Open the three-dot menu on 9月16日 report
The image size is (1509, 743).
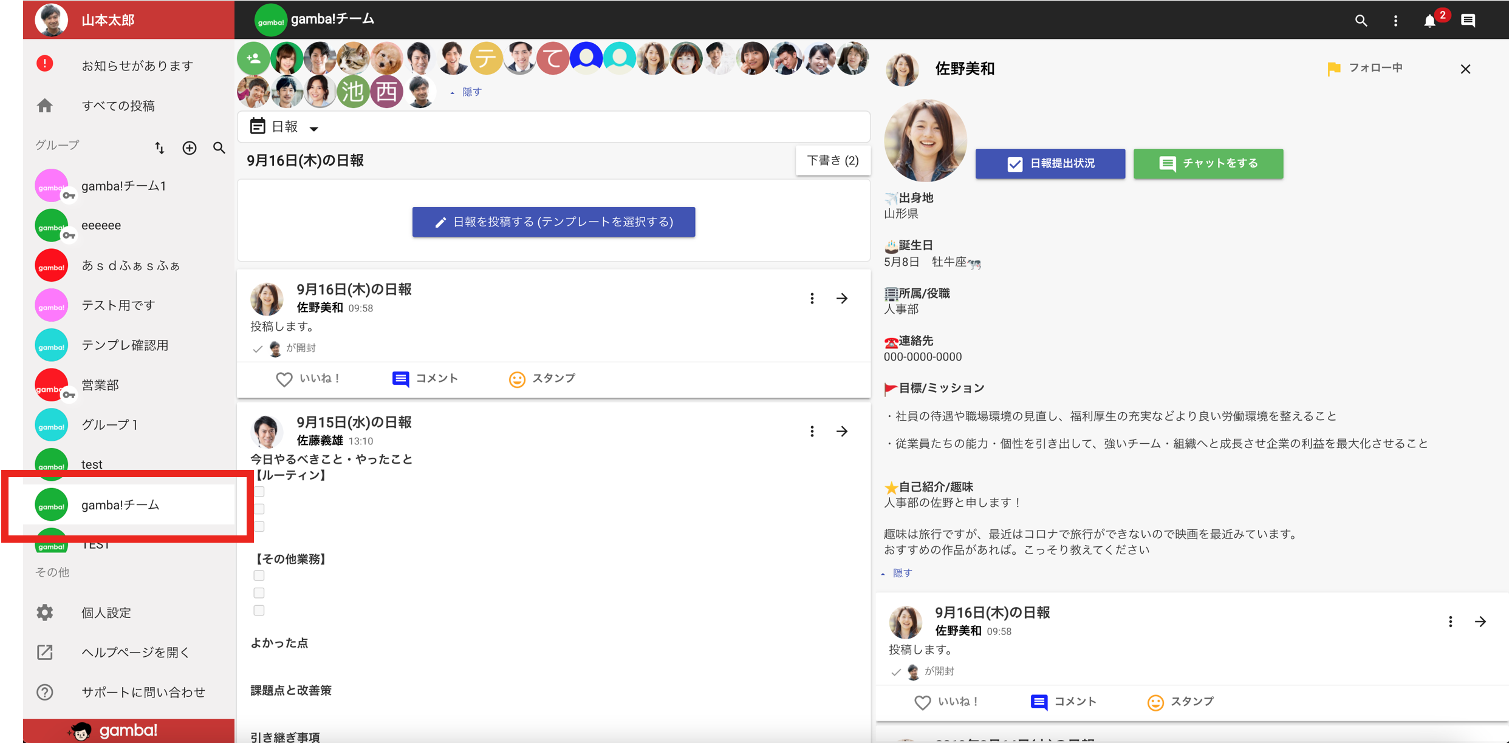(x=812, y=298)
